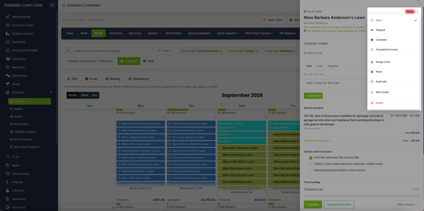
Task: Click the Skipped fast-forward icon in menu
Action: point(372,30)
